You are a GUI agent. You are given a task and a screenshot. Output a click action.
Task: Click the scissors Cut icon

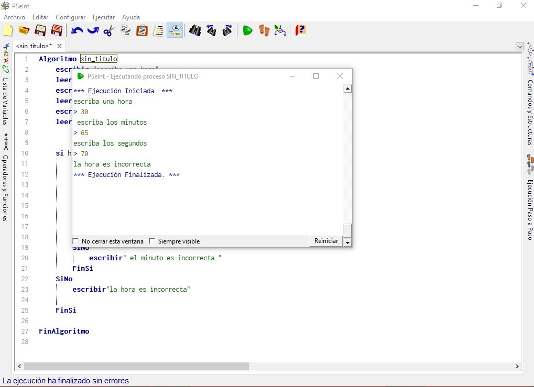click(108, 30)
